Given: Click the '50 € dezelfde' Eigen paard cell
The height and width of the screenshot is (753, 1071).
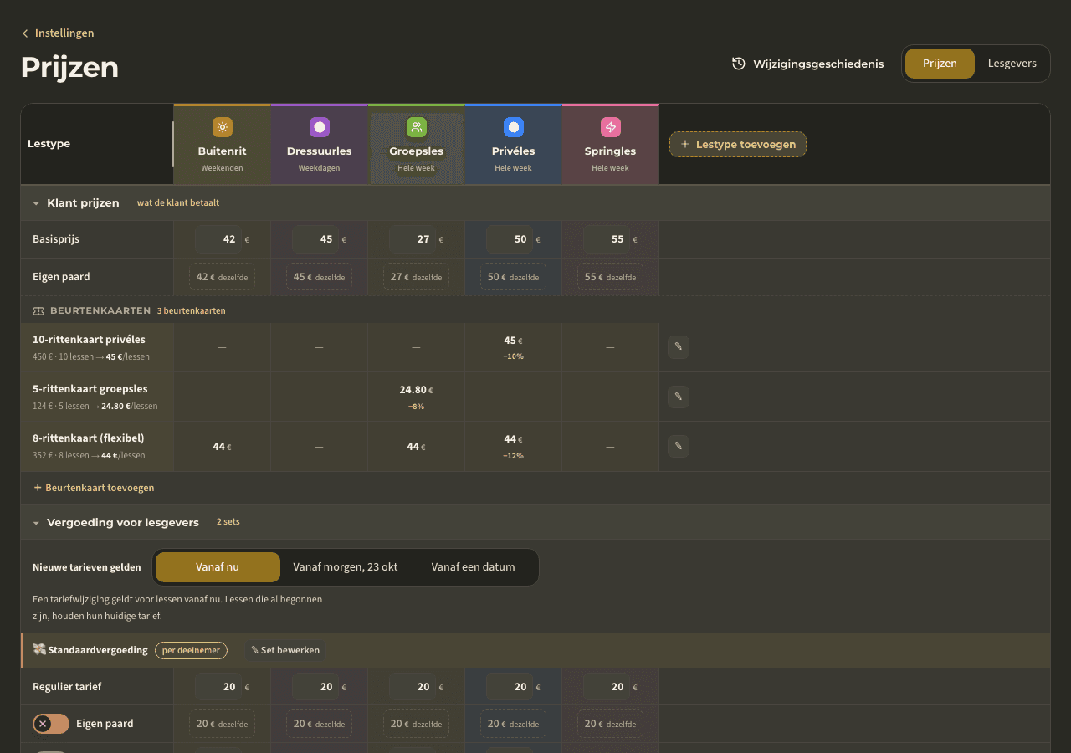Looking at the screenshot, I should [x=513, y=277].
